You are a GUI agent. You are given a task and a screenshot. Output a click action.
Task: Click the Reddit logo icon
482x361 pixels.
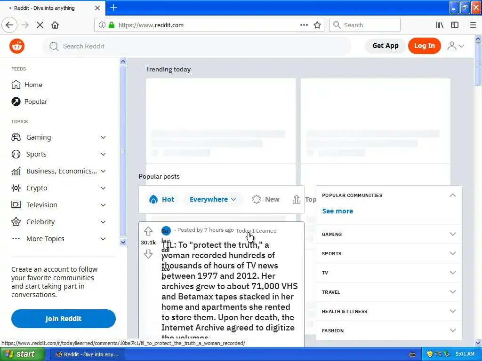[17, 46]
